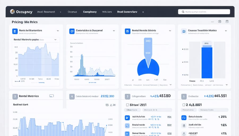Screen dimensions: 239x136
Task: Expand the Rental Mentde card chevron
Action: point(170,31)
